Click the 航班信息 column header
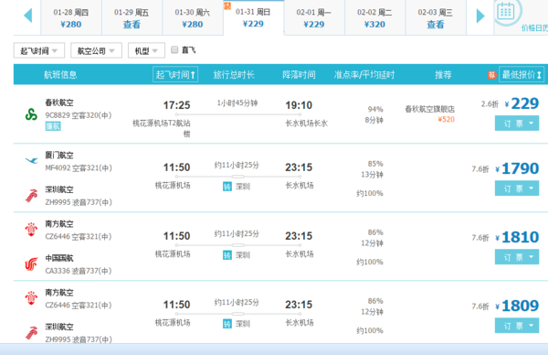The image size is (548, 355). tap(60, 75)
